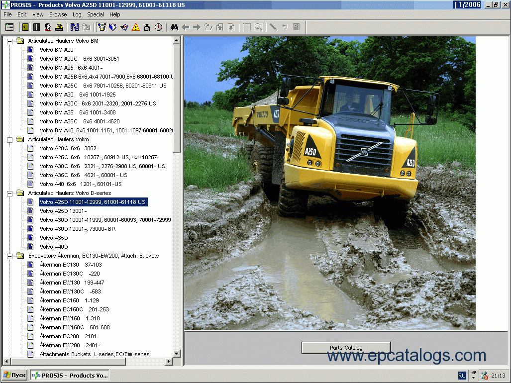
Task: Click the open folder toolbar icon
Action: (208, 27)
